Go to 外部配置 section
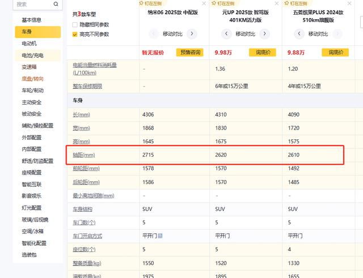The height and width of the screenshot is (278, 363). 32,138
